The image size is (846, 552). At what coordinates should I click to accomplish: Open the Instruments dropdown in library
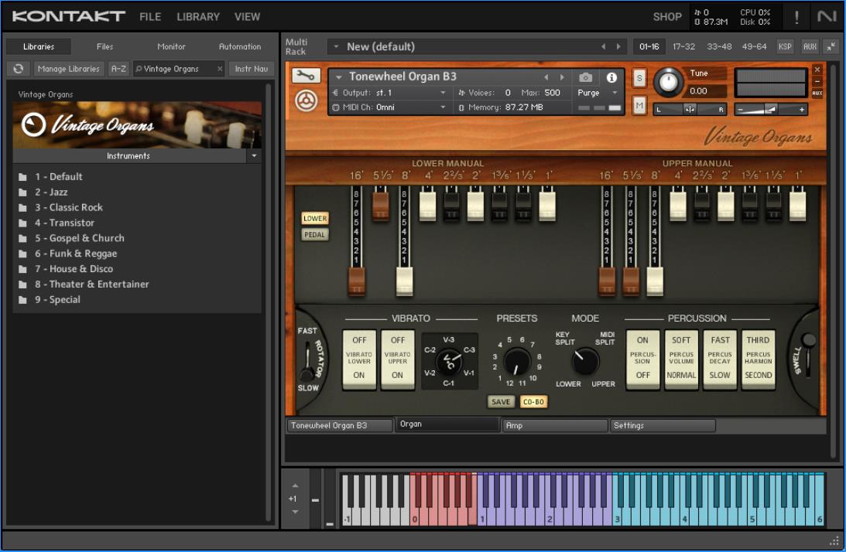click(x=253, y=156)
